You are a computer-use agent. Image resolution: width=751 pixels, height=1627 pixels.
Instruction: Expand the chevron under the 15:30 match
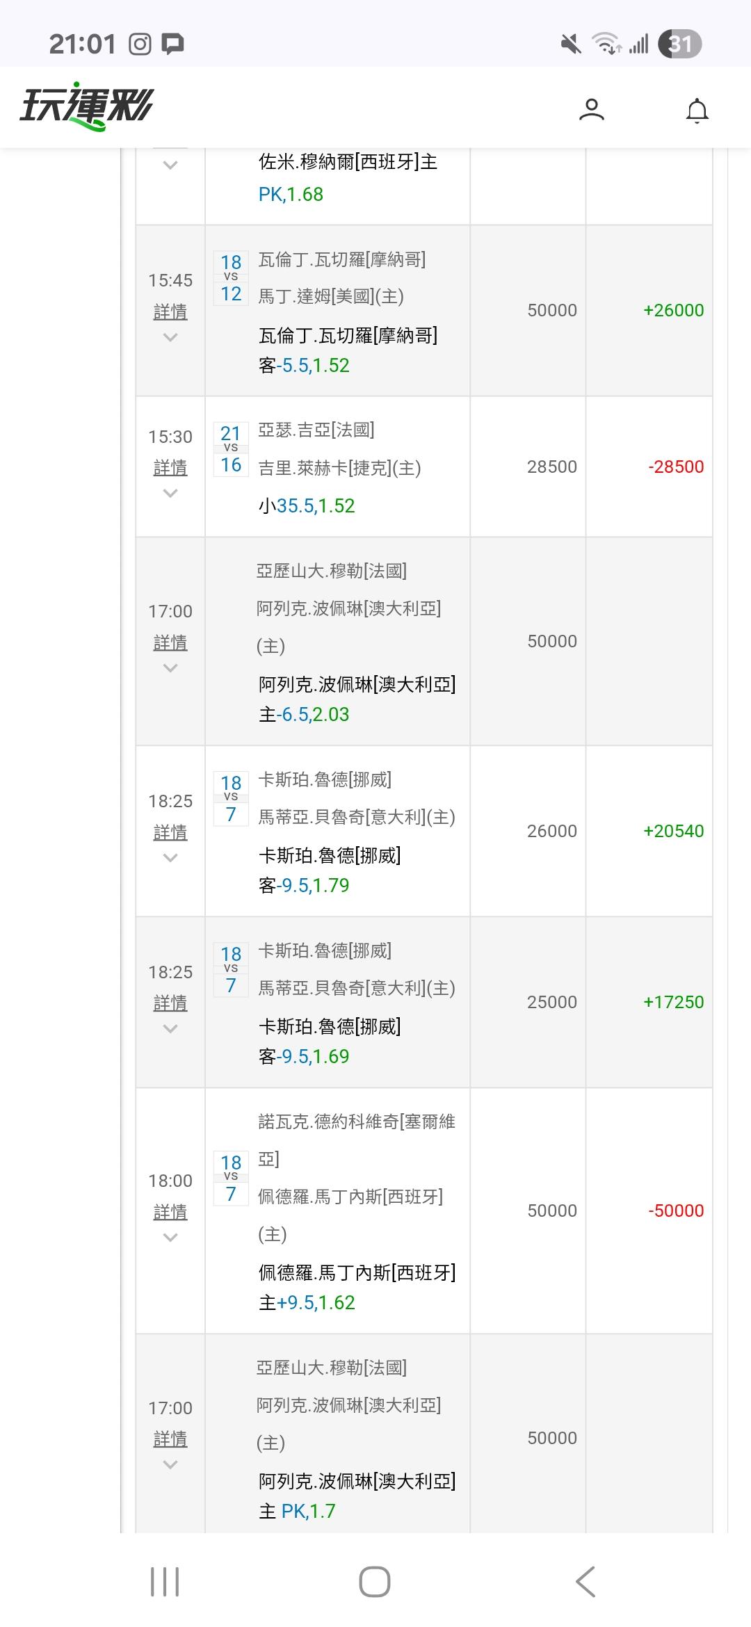click(x=170, y=494)
